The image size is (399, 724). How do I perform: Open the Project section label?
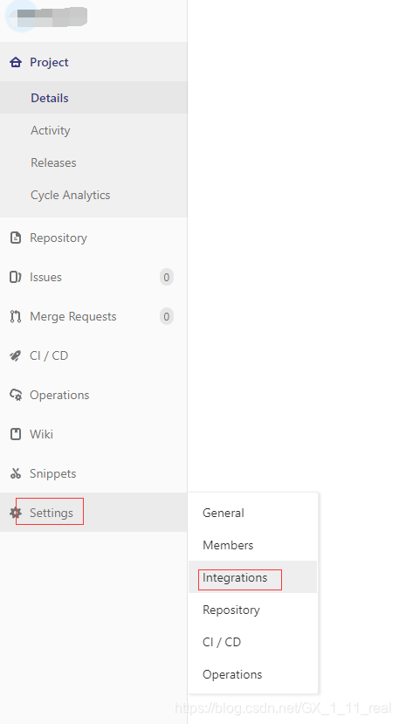(x=49, y=62)
